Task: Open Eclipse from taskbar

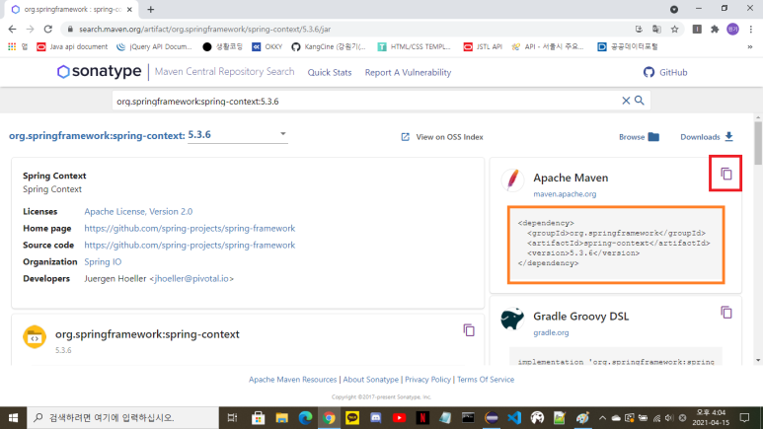Action: click(492, 418)
